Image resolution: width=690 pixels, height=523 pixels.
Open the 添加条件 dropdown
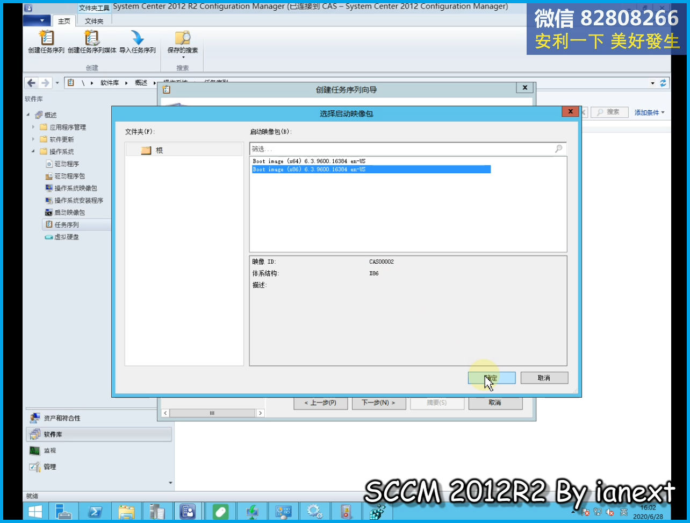pos(649,112)
